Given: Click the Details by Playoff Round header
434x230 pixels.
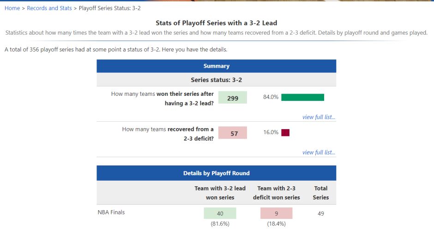Looking at the screenshot, I should [x=217, y=173].
